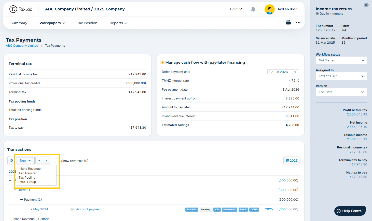Image resolution: width=372 pixels, height=221 pixels.
Task: Click the ABC Company Limited breadcrumb link
Action: pos(22,46)
